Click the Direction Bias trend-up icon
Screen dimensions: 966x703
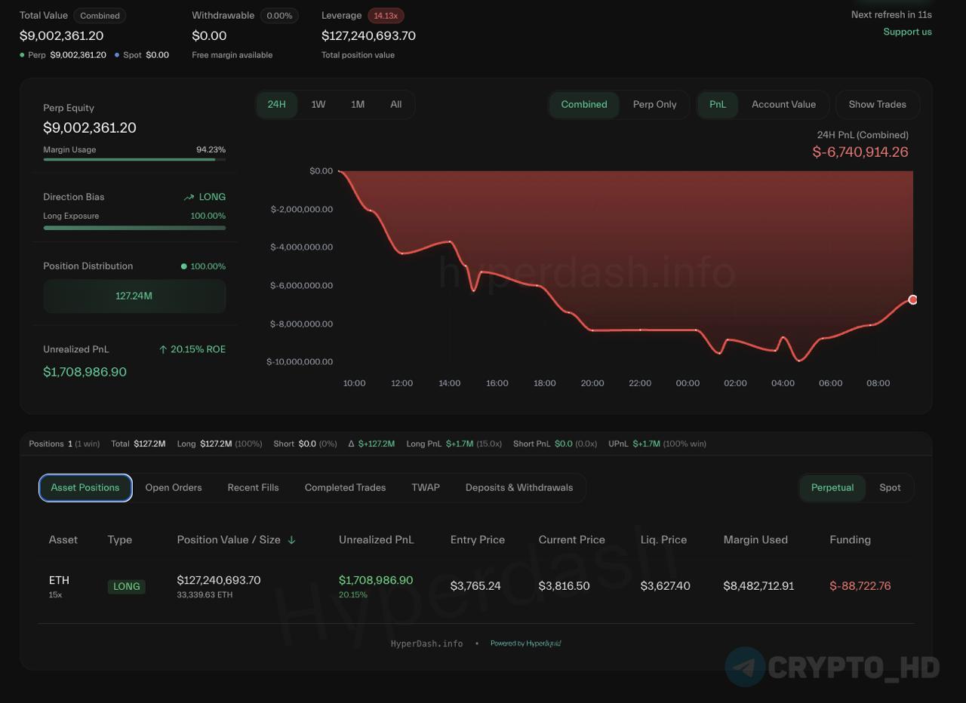189,197
